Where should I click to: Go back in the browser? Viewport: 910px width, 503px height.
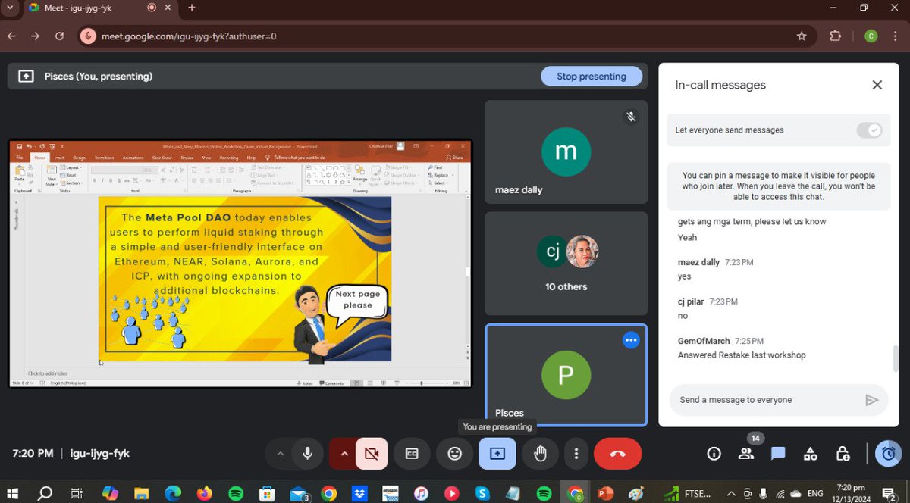coord(11,36)
